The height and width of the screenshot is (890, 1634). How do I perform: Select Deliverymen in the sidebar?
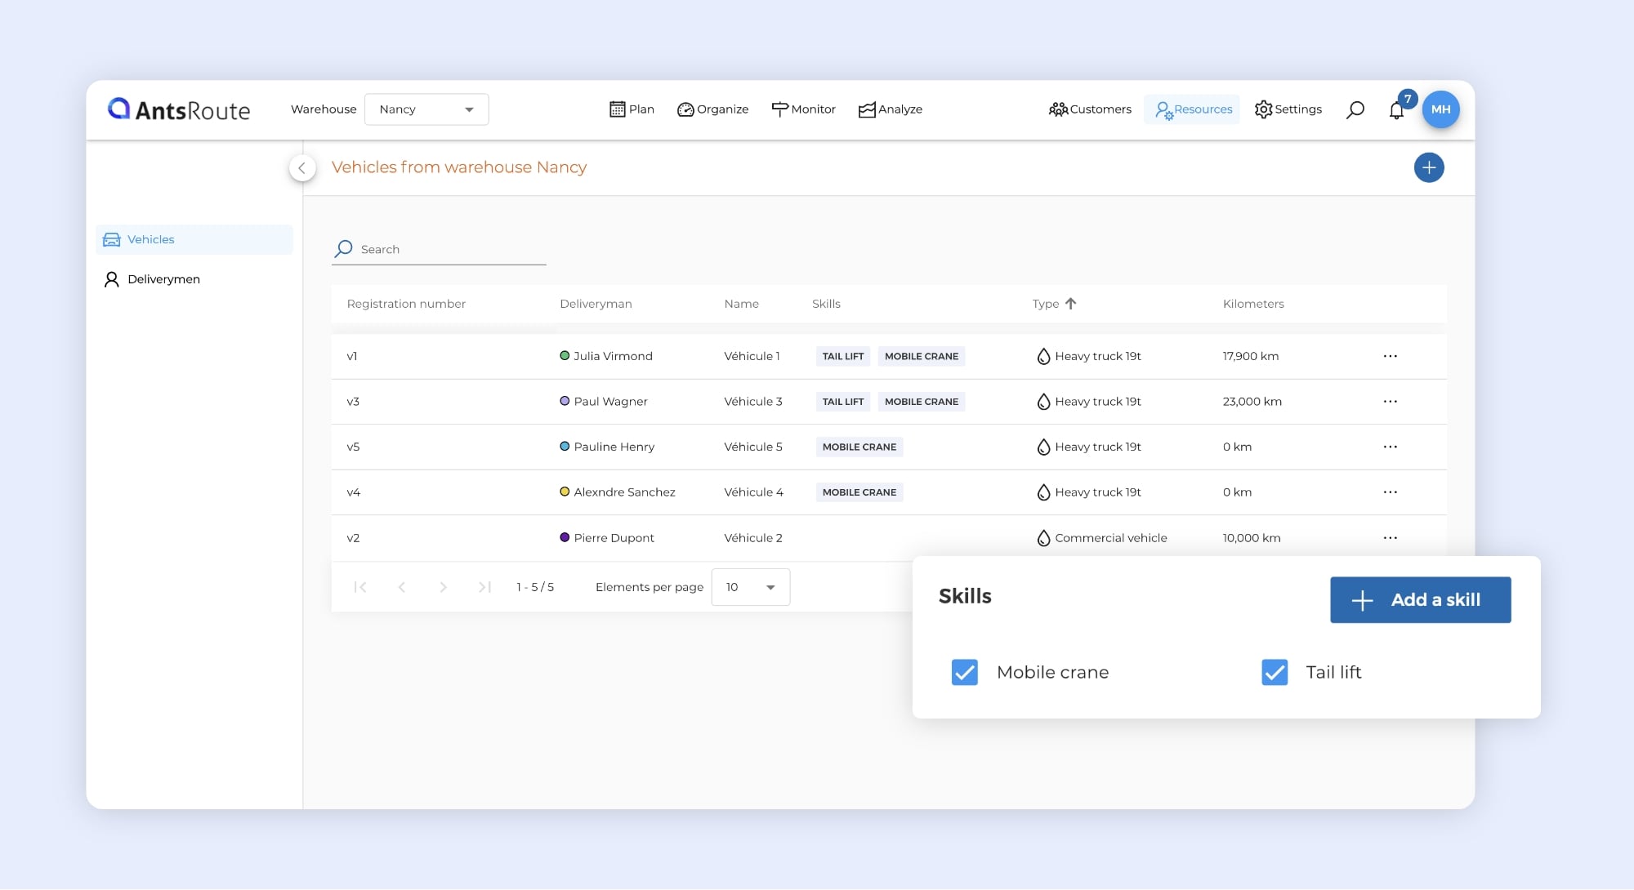point(163,279)
